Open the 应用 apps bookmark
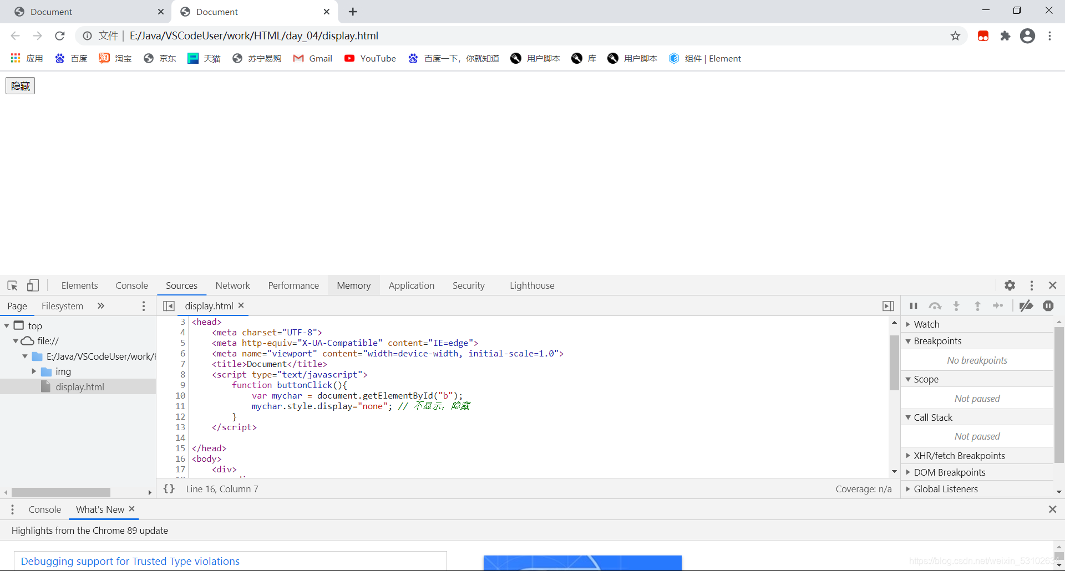Viewport: 1065px width, 571px height. click(27, 58)
